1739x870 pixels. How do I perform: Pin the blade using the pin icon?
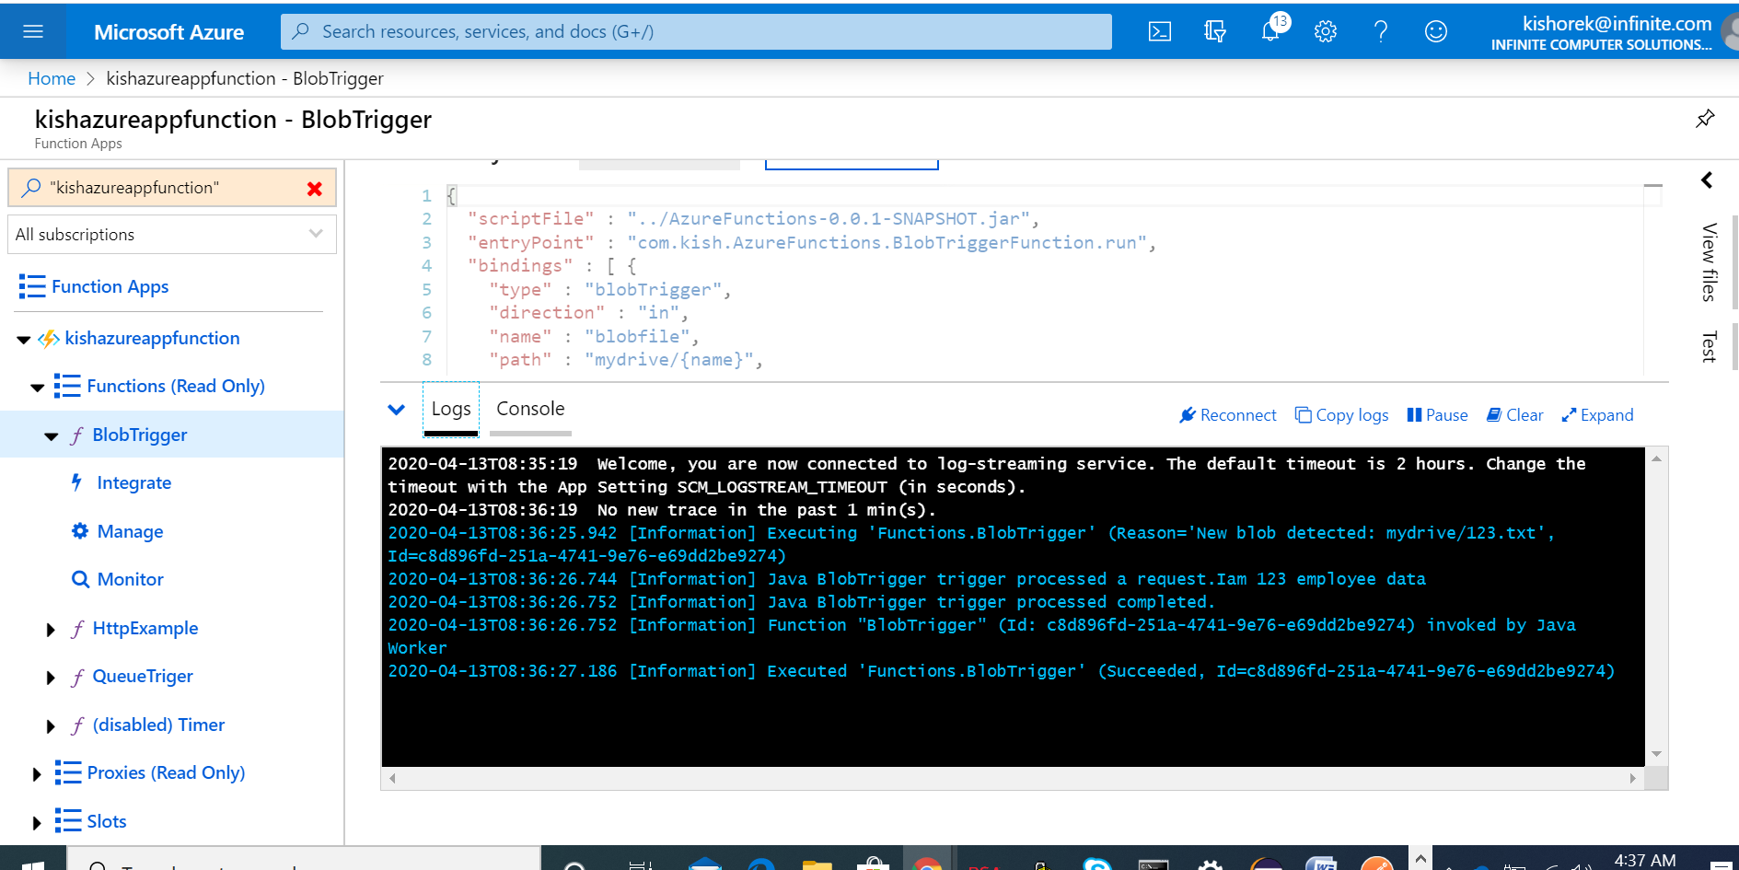[1705, 119]
